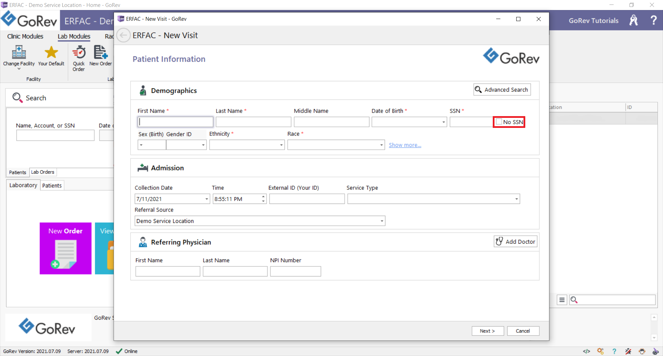
Task: Open hamburger menu beside the home window's search box
Action: [x=562, y=300]
